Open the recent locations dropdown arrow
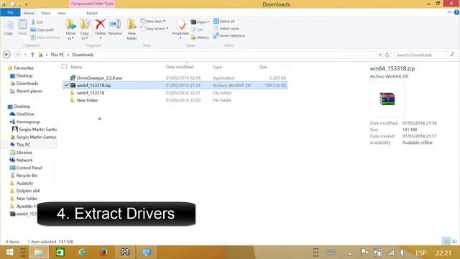Screen dimensions: 460x259 point(26,55)
